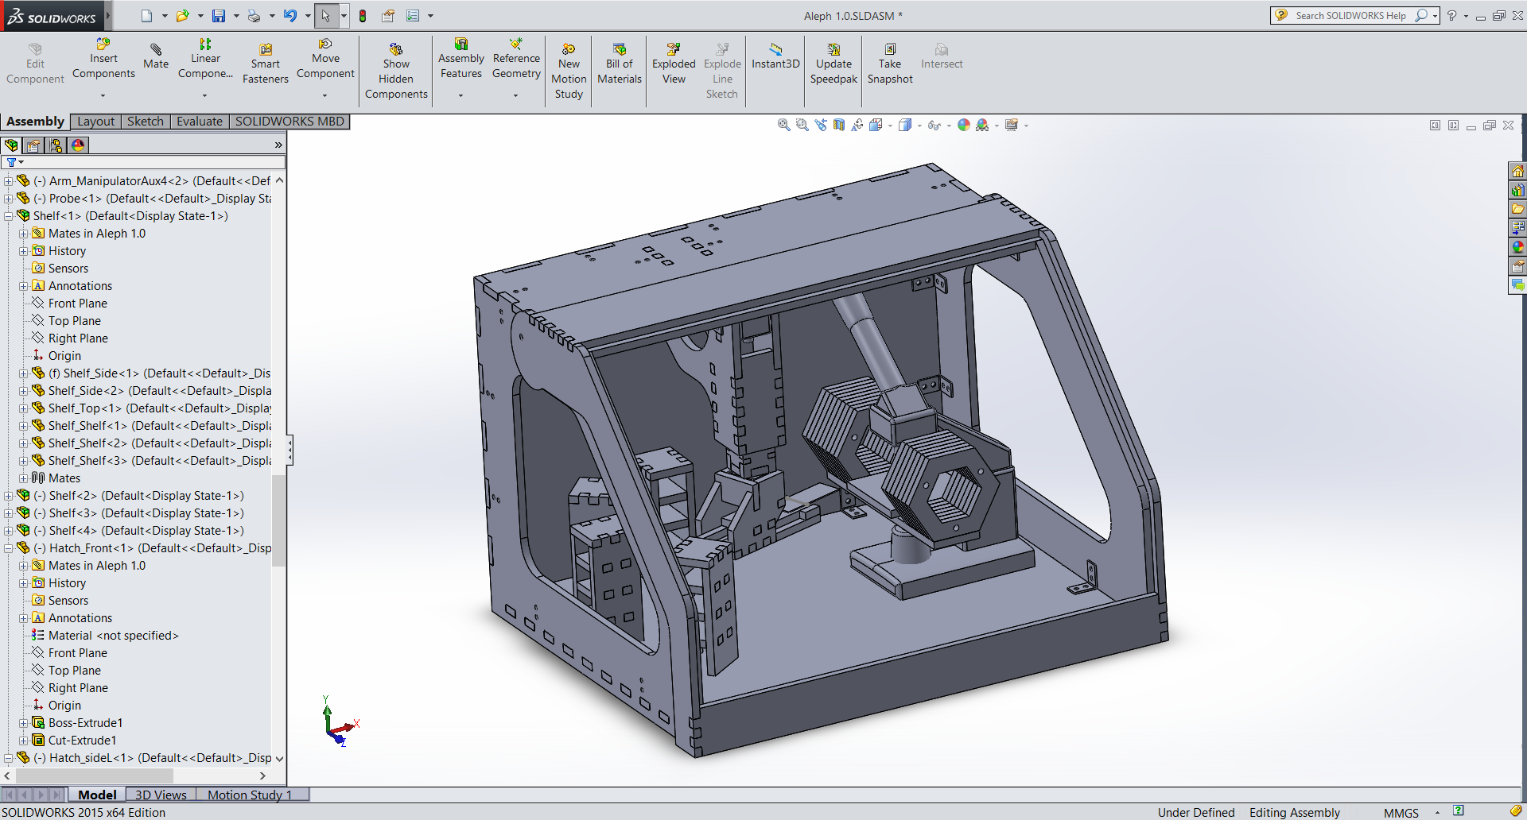Click the Rebuild traffic light icon
1527x820 pixels.
(x=363, y=16)
